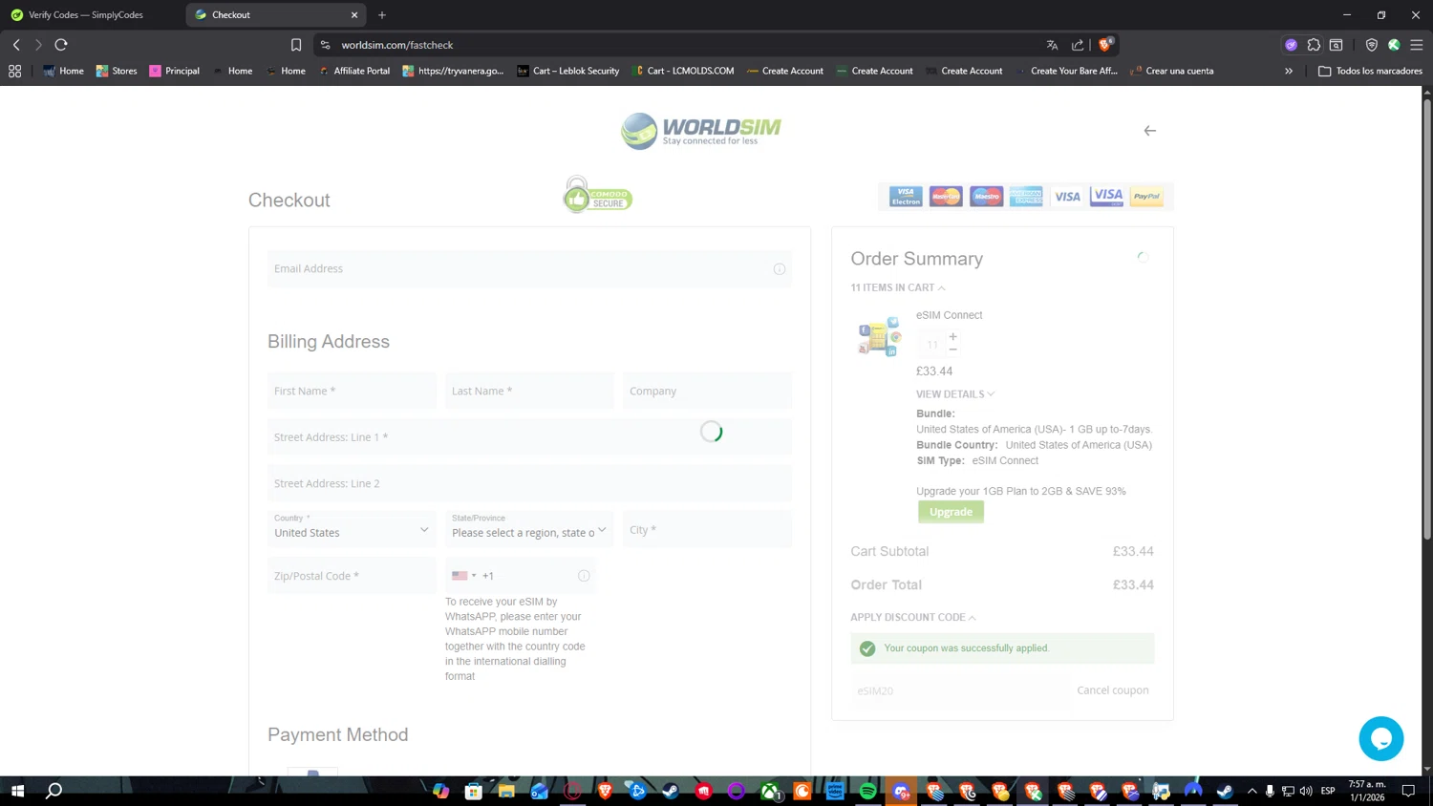Open the Stores bookmark
1433x806 pixels.
tap(117, 71)
